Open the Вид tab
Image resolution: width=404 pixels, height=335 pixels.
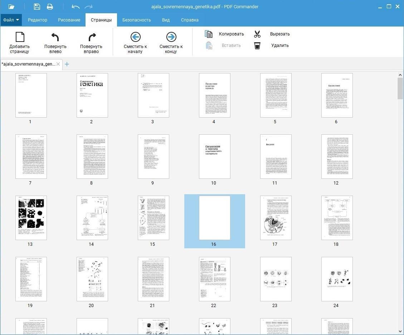tap(166, 20)
